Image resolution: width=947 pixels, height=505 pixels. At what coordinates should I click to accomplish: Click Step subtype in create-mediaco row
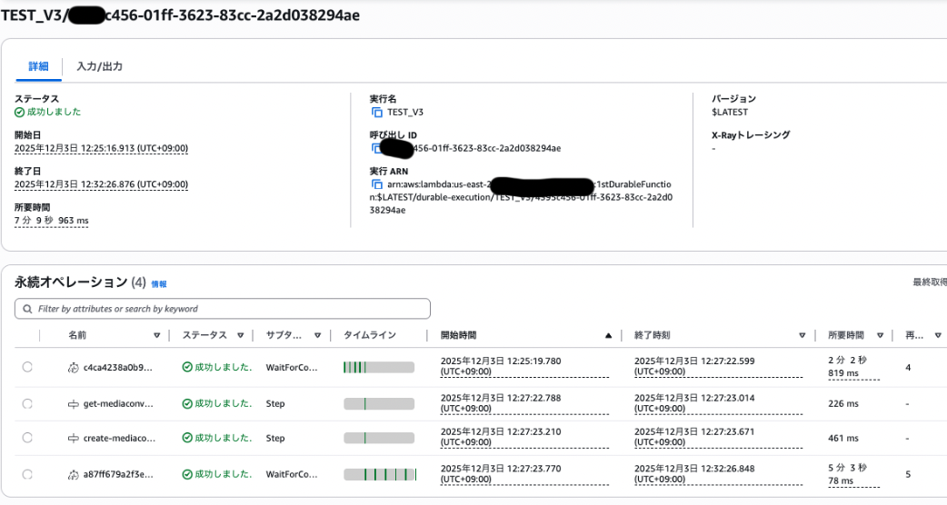coord(274,438)
